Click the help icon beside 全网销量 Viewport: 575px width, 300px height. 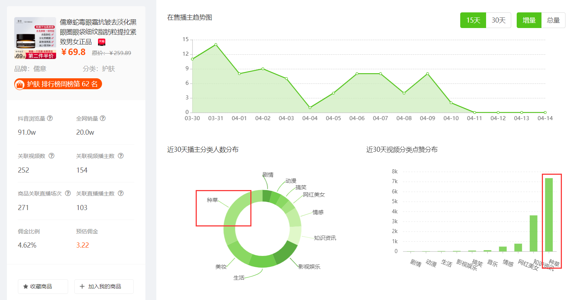click(103, 118)
